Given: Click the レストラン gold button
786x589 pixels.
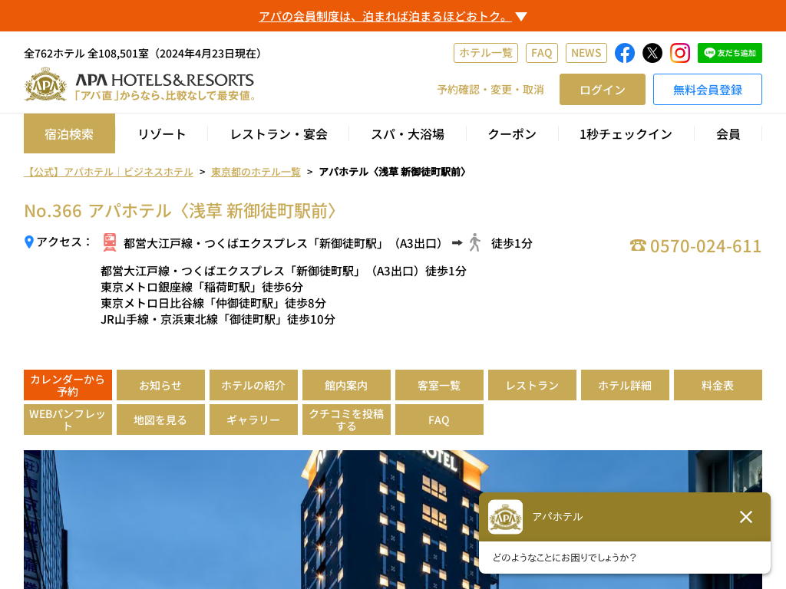Looking at the screenshot, I should point(532,385).
